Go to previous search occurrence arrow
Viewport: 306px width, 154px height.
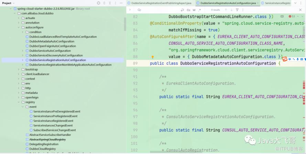(x=226, y=10)
